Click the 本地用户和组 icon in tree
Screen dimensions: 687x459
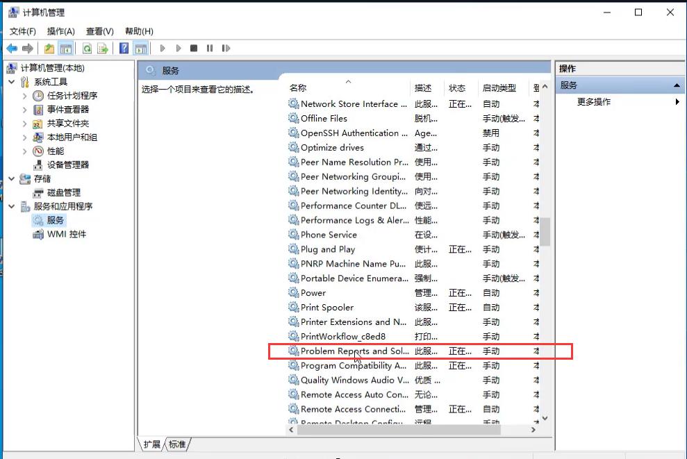(x=38, y=137)
